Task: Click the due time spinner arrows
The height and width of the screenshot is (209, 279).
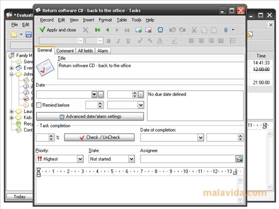Action: [134, 94]
